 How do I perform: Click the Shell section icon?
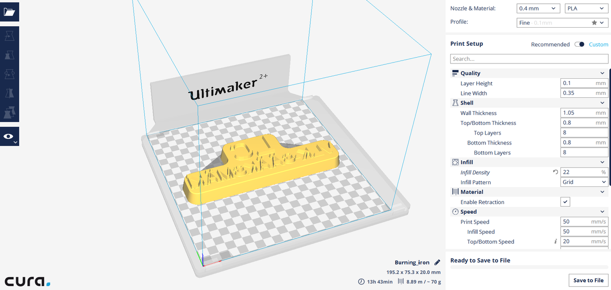[x=455, y=103]
